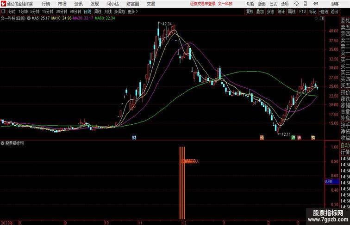Image resolution: width=350 pixels, height=225 pixels.
Task: Click the red 证券交易未登录 login link
Action: pos(203,4)
